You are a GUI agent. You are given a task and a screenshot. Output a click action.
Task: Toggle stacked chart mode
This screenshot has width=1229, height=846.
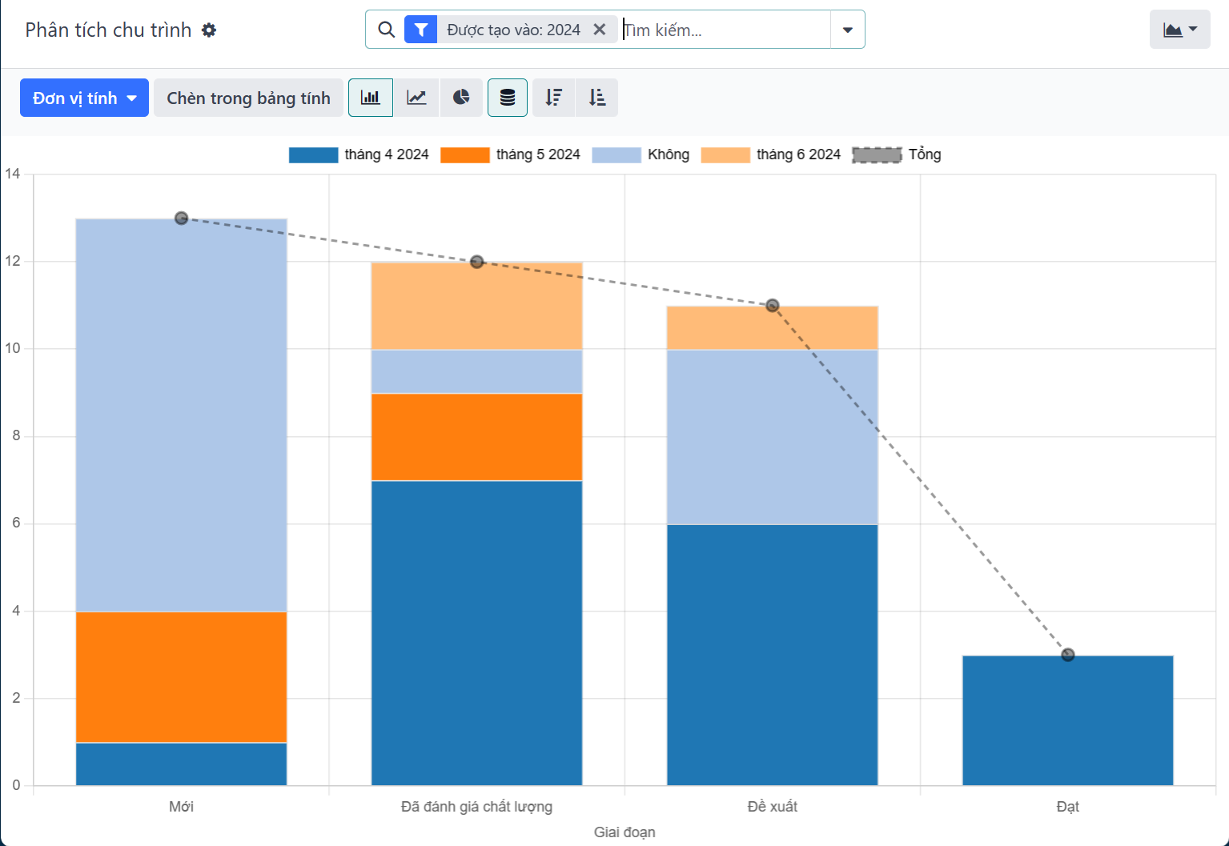(508, 98)
